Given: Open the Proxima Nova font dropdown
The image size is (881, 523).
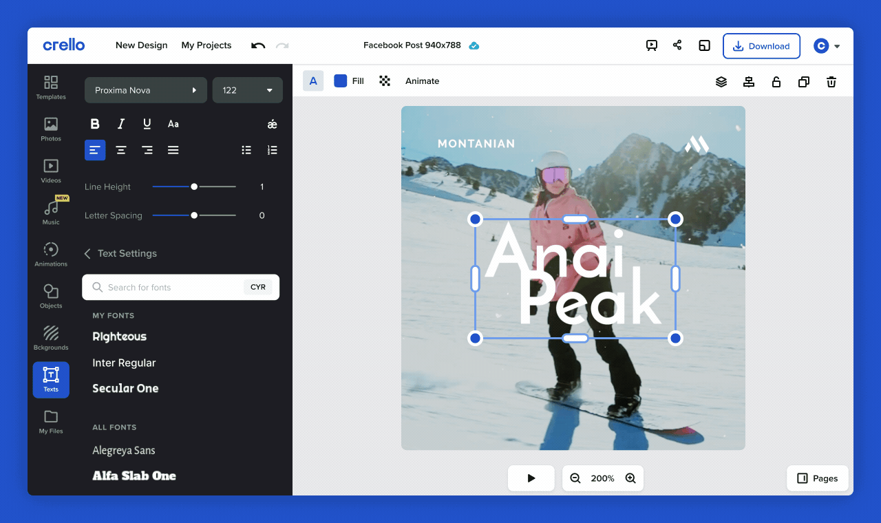Looking at the screenshot, I should pos(146,90).
